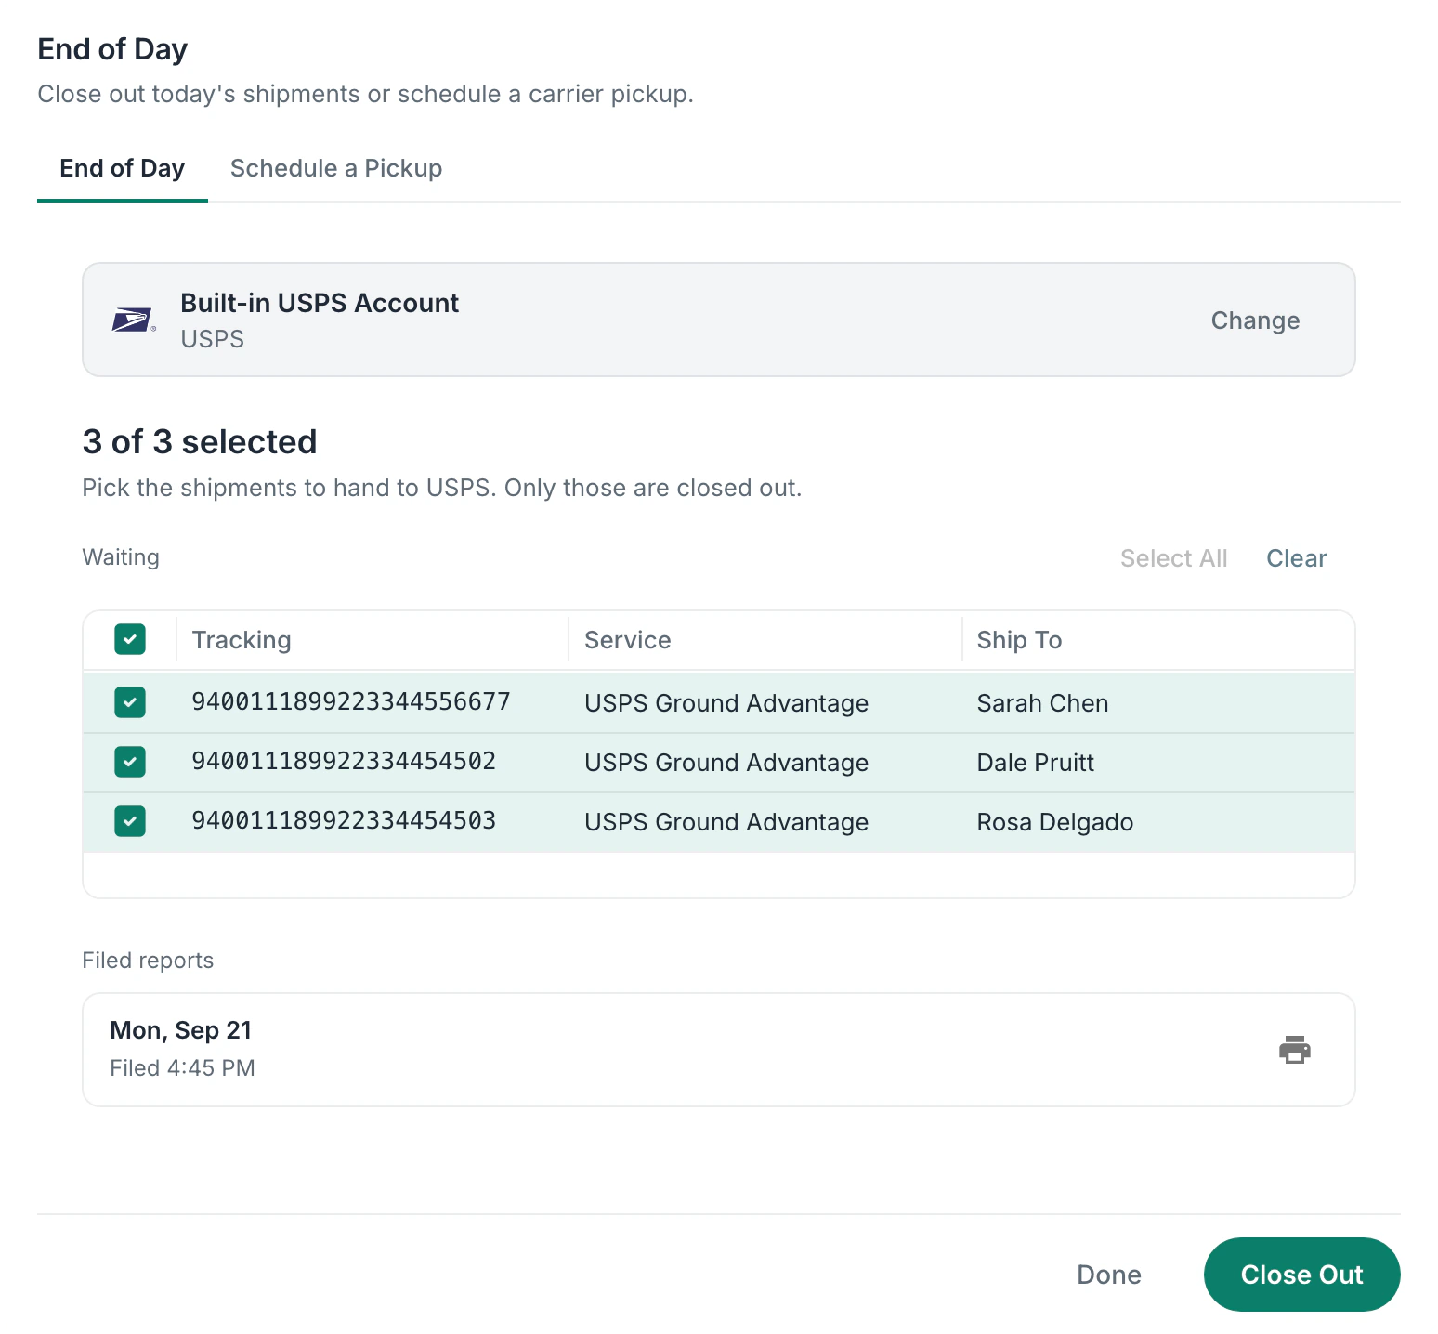
Task: Click the 3 of 3 selected heading
Action: [x=200, y=442]
